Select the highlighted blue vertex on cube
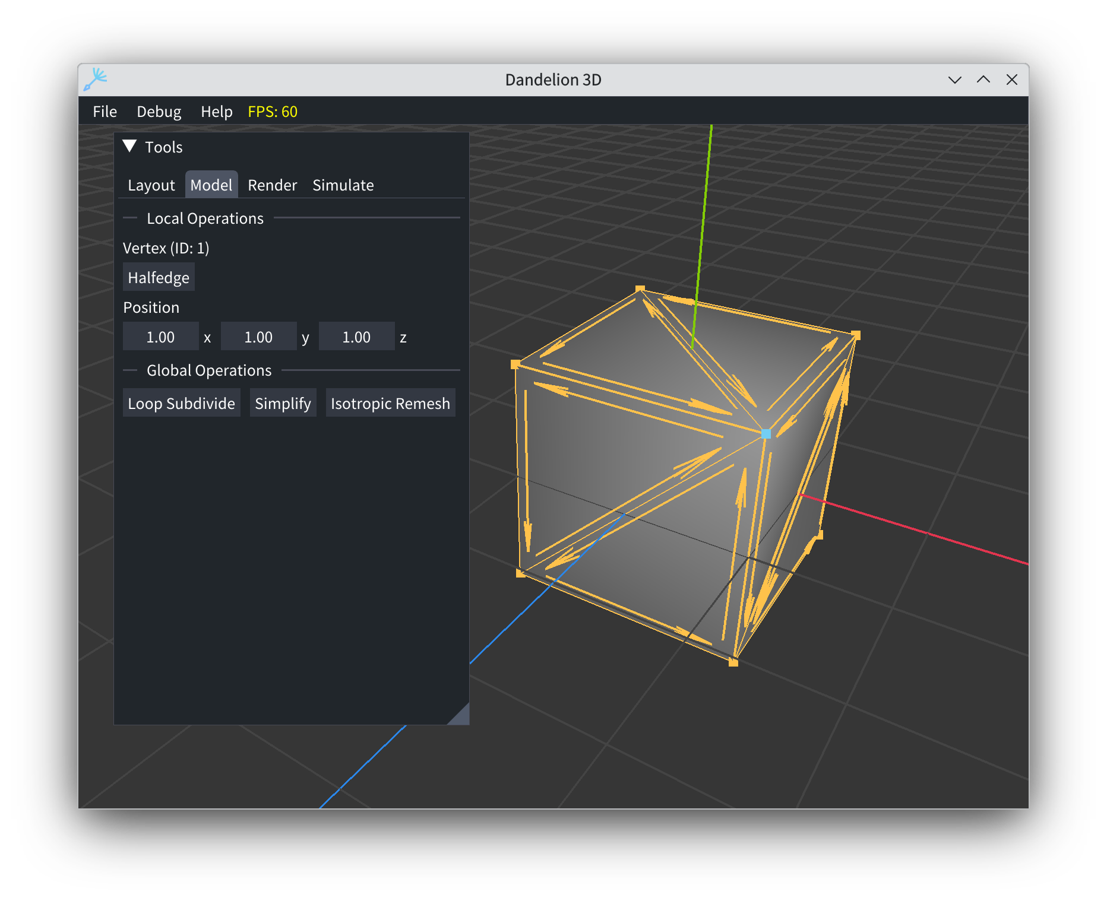 (x=766, y=434)
